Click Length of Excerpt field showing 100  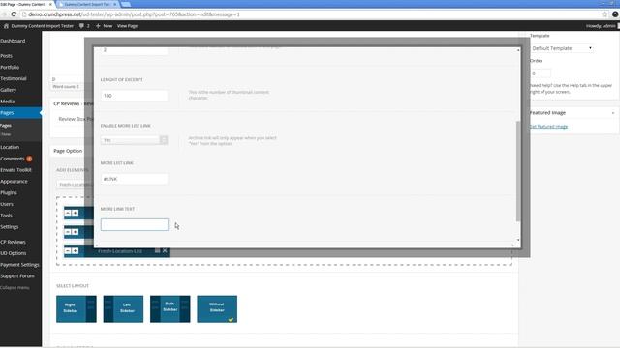135,96
